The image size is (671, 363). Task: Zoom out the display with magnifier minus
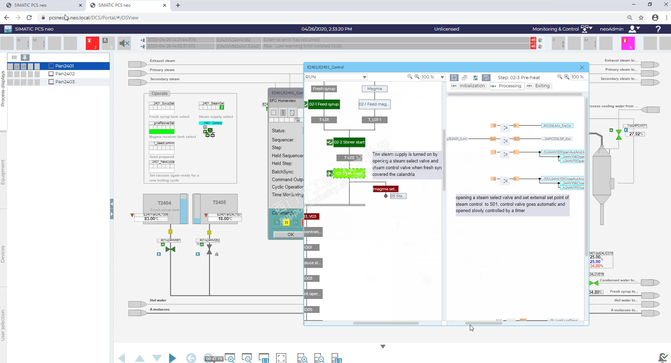pyautogui.click(x=247, y=358)
